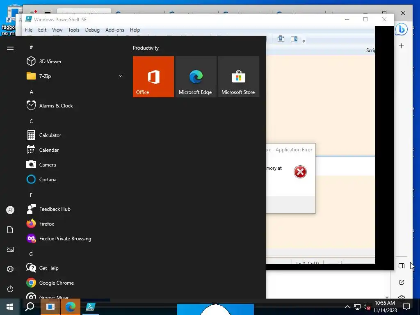Open the PowerShell ISE File menu
Image resolution: width=420 pixels, height=315 pixels.
29,30
